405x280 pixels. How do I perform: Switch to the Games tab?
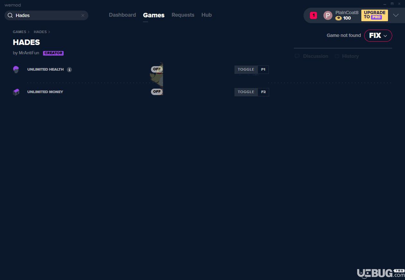point(154,15)
